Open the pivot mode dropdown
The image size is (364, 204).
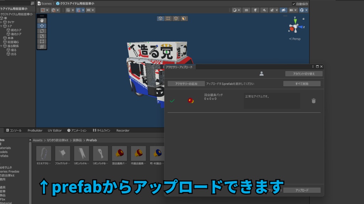(x=44, y=10)
